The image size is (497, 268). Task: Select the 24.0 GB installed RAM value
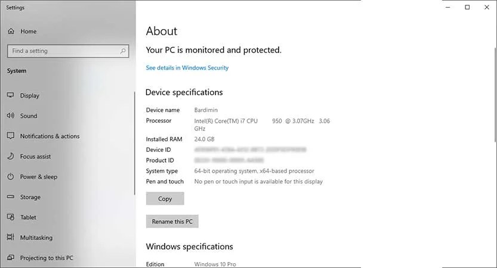click(204, 139)
